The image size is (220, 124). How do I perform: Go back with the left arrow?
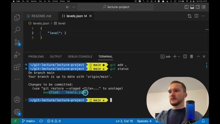[x=68, y=7]
